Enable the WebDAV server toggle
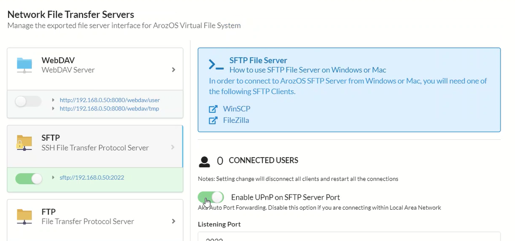The image size is (515, 241). click(x=28, y=102)
